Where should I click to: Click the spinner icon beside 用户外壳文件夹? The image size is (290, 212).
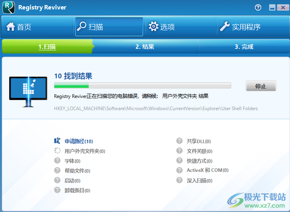57,151
